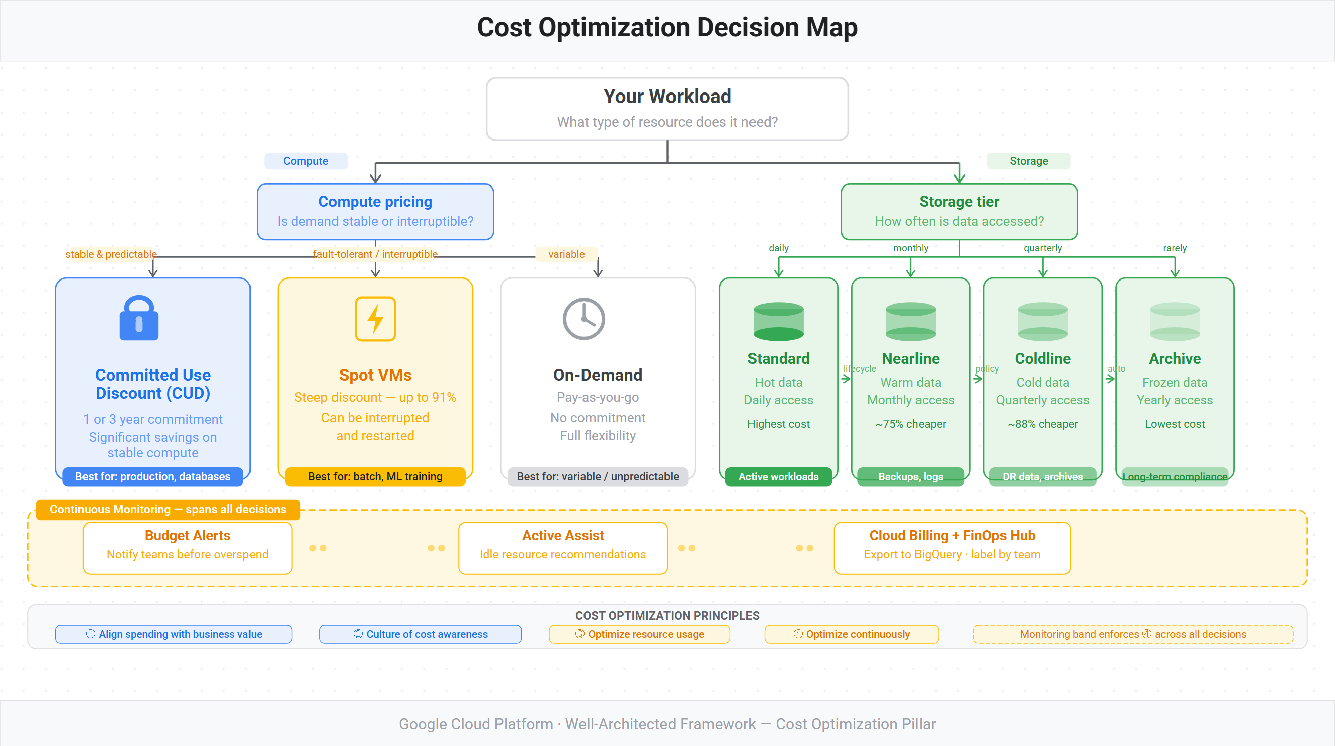
Task: Click the Google Cloud Platform footer text
Action: (x=667, y=724)
